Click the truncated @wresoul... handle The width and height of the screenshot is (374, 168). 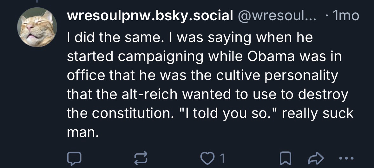275,16
